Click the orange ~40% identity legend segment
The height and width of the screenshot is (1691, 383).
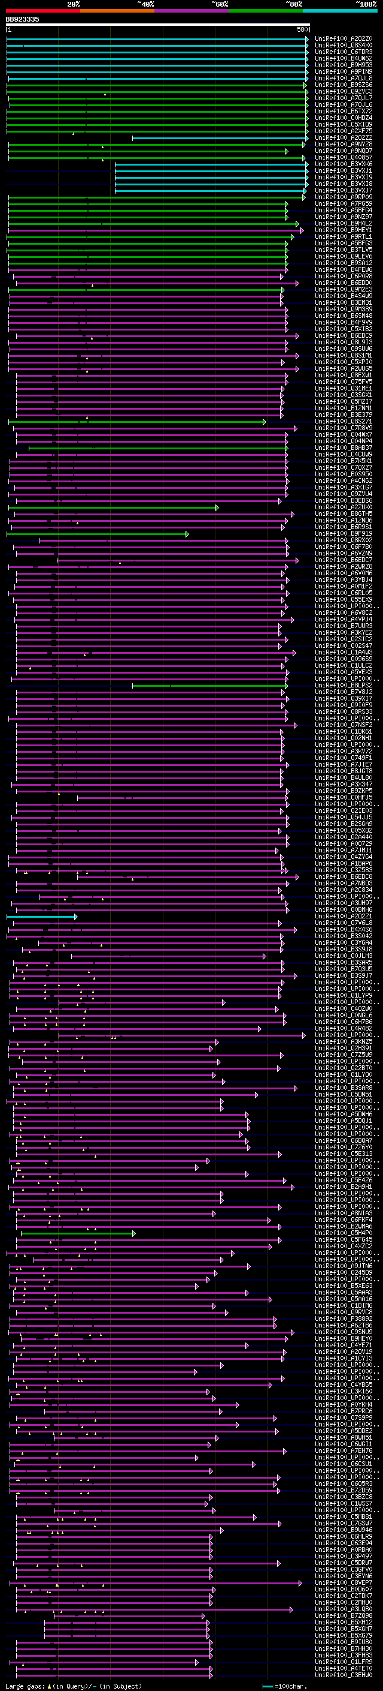(117, 11)
